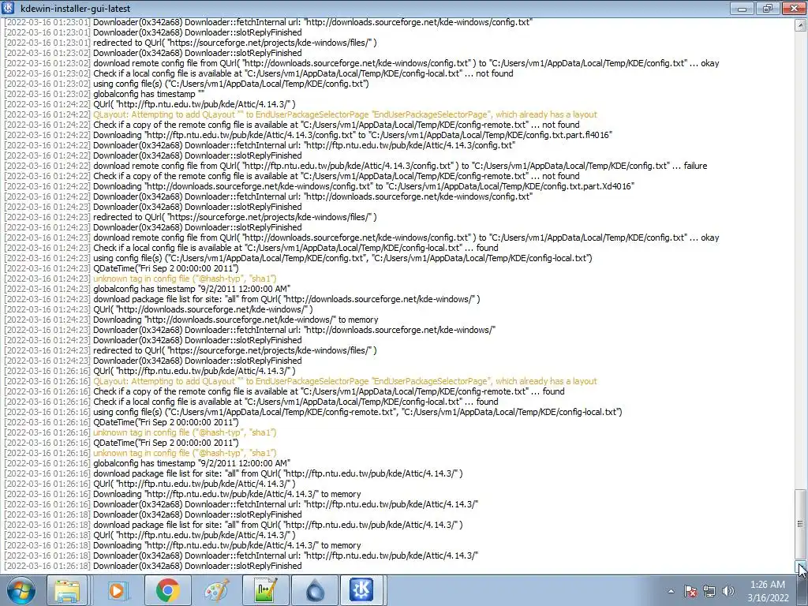Open the Notepad++ taskbar icon

tap(266, 590)
